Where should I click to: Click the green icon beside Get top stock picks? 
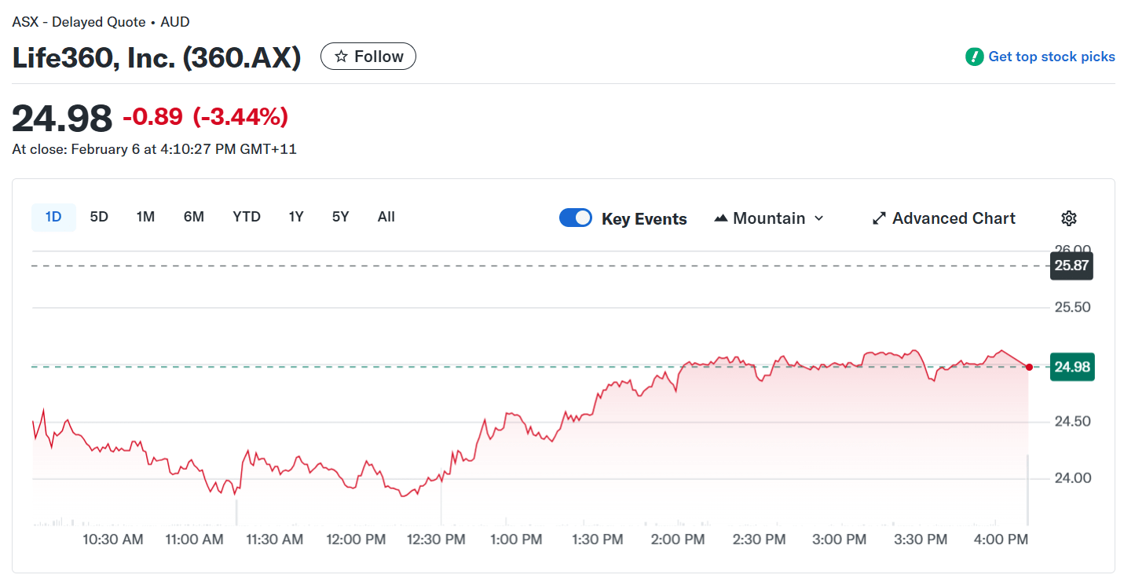973,56
